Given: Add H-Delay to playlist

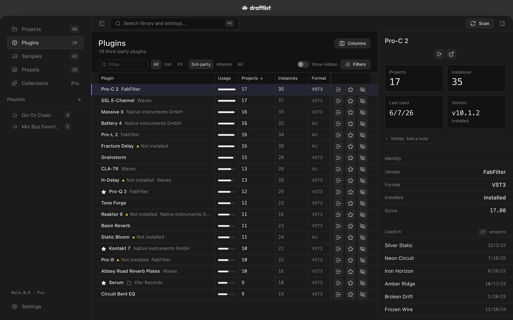Looking at the screenshot, I should click(338, 181).
